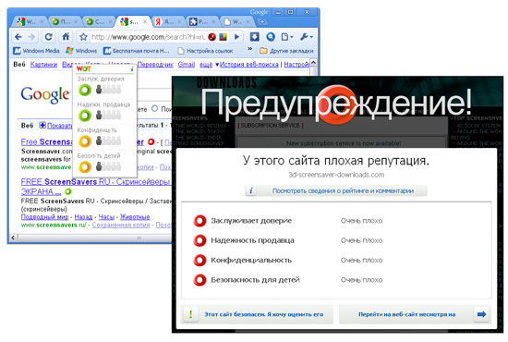Image resolution: width=508 pixels, height=342 pixels.
Task: Click green Надежн. продавца rating circle in popup
Action: click(x=85, y=116)
